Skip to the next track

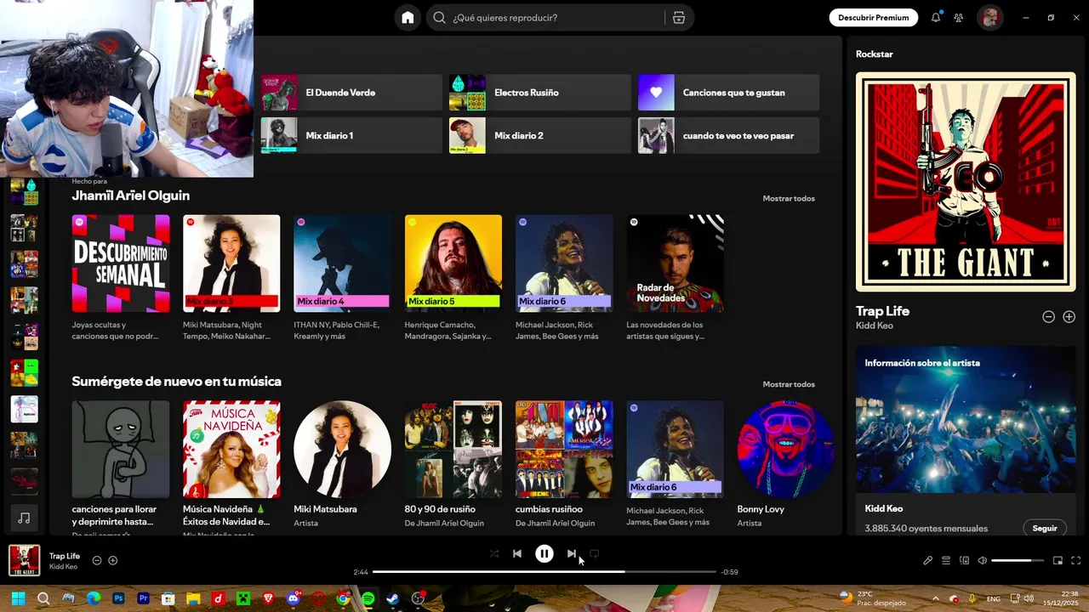tap(571, 553)
